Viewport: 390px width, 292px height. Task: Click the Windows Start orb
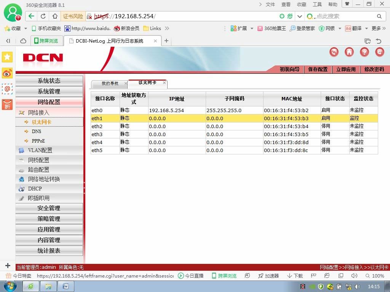[10, 286]
